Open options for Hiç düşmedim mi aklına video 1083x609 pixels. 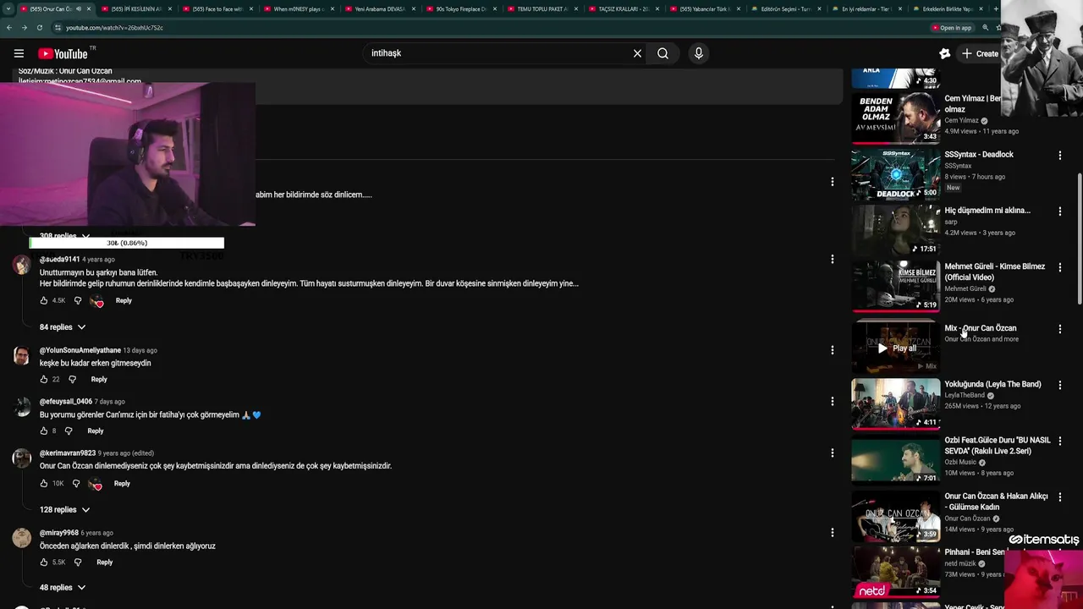click(1059, 211)
